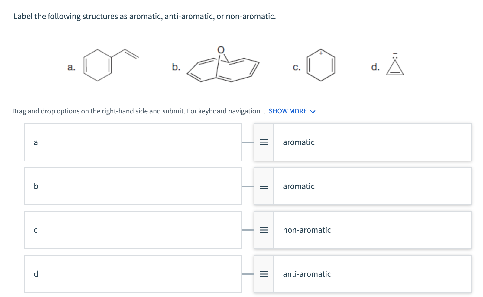483x297 pixels.
Task: Click the drag handle beside anti-aromatic option
Action: tap(264, 274)
